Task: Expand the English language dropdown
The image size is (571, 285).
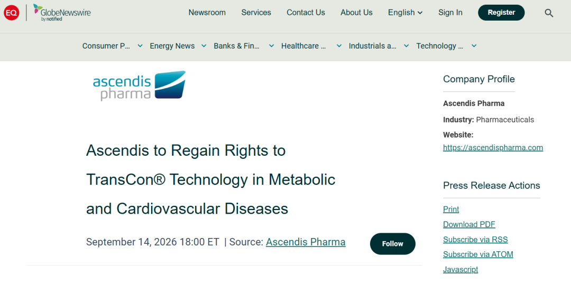Action: [x=406, y=13]
